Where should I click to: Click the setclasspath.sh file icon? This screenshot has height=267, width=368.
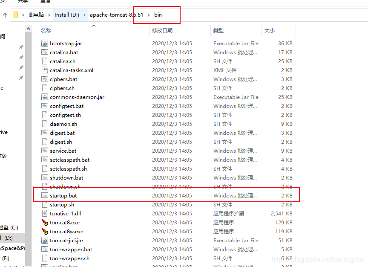[x=45, y=168]
